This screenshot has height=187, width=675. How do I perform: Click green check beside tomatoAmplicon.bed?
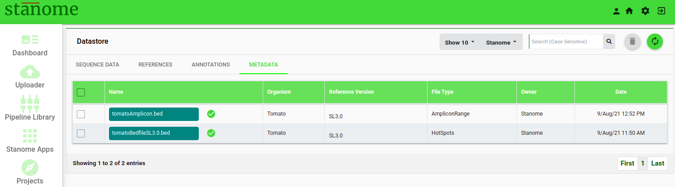211,114
